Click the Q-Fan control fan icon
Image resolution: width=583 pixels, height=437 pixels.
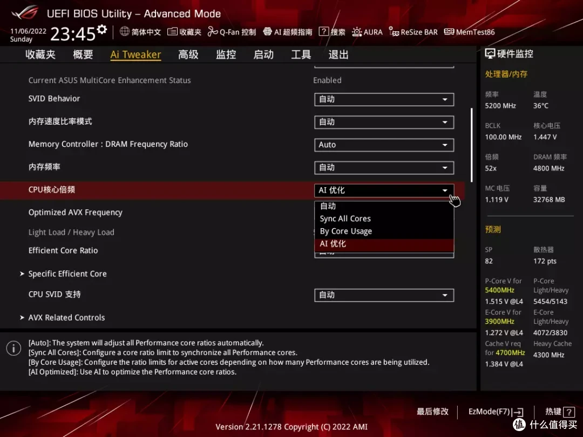pyautogui.click(x=213, y=32)
